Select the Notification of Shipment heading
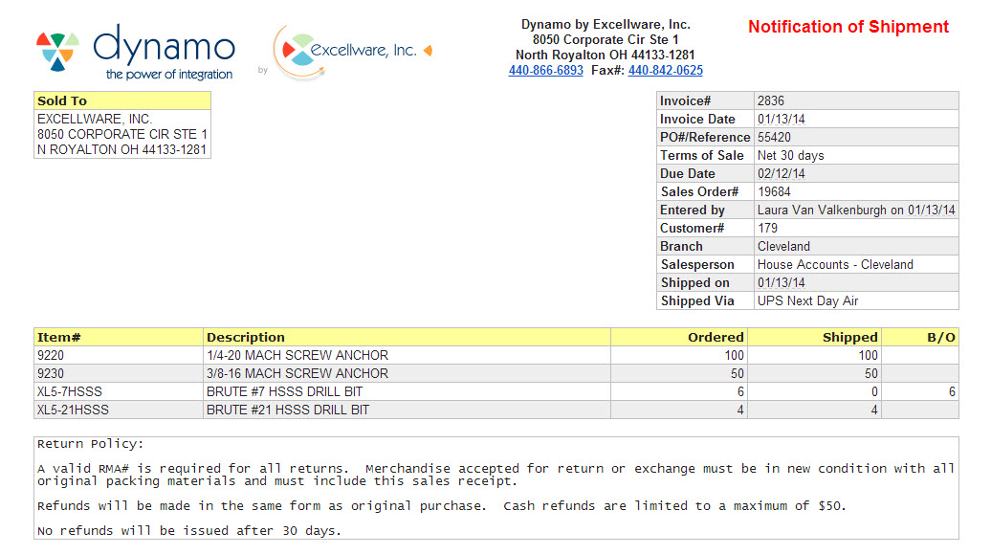 coord(848,27)
